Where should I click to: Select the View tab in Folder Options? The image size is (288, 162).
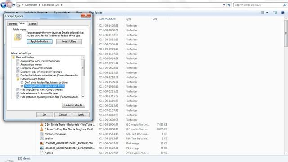pyautogui.click(x=22, y=23)
